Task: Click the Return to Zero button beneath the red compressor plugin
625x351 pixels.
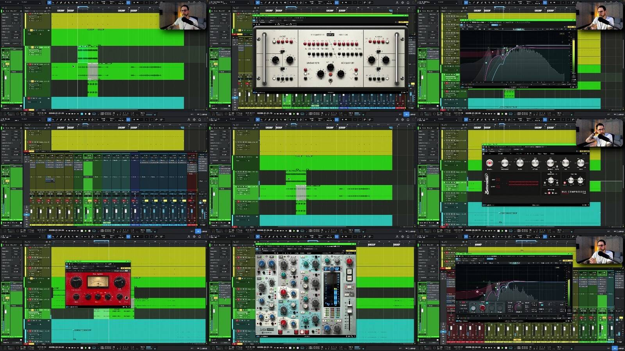Action: coord(67,347)
